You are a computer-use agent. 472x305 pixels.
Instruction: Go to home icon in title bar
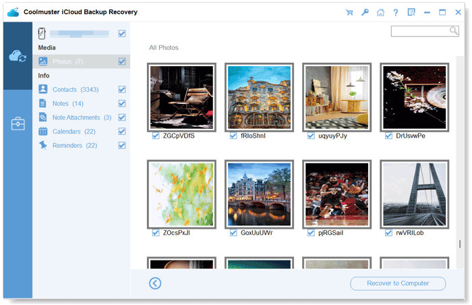pyautogui.click(x=380, y=12)
